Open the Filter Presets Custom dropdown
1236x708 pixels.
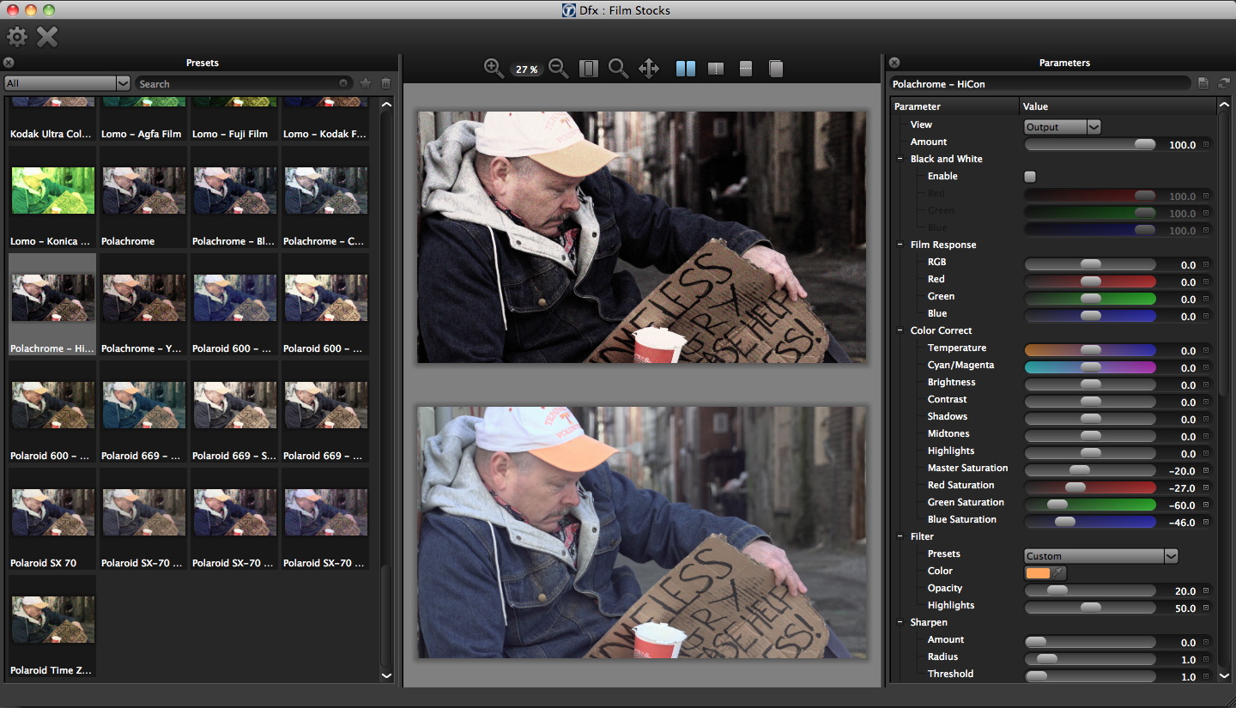coord(1101,555)
